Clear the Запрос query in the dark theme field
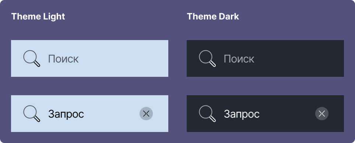 [x=322, y=114]
